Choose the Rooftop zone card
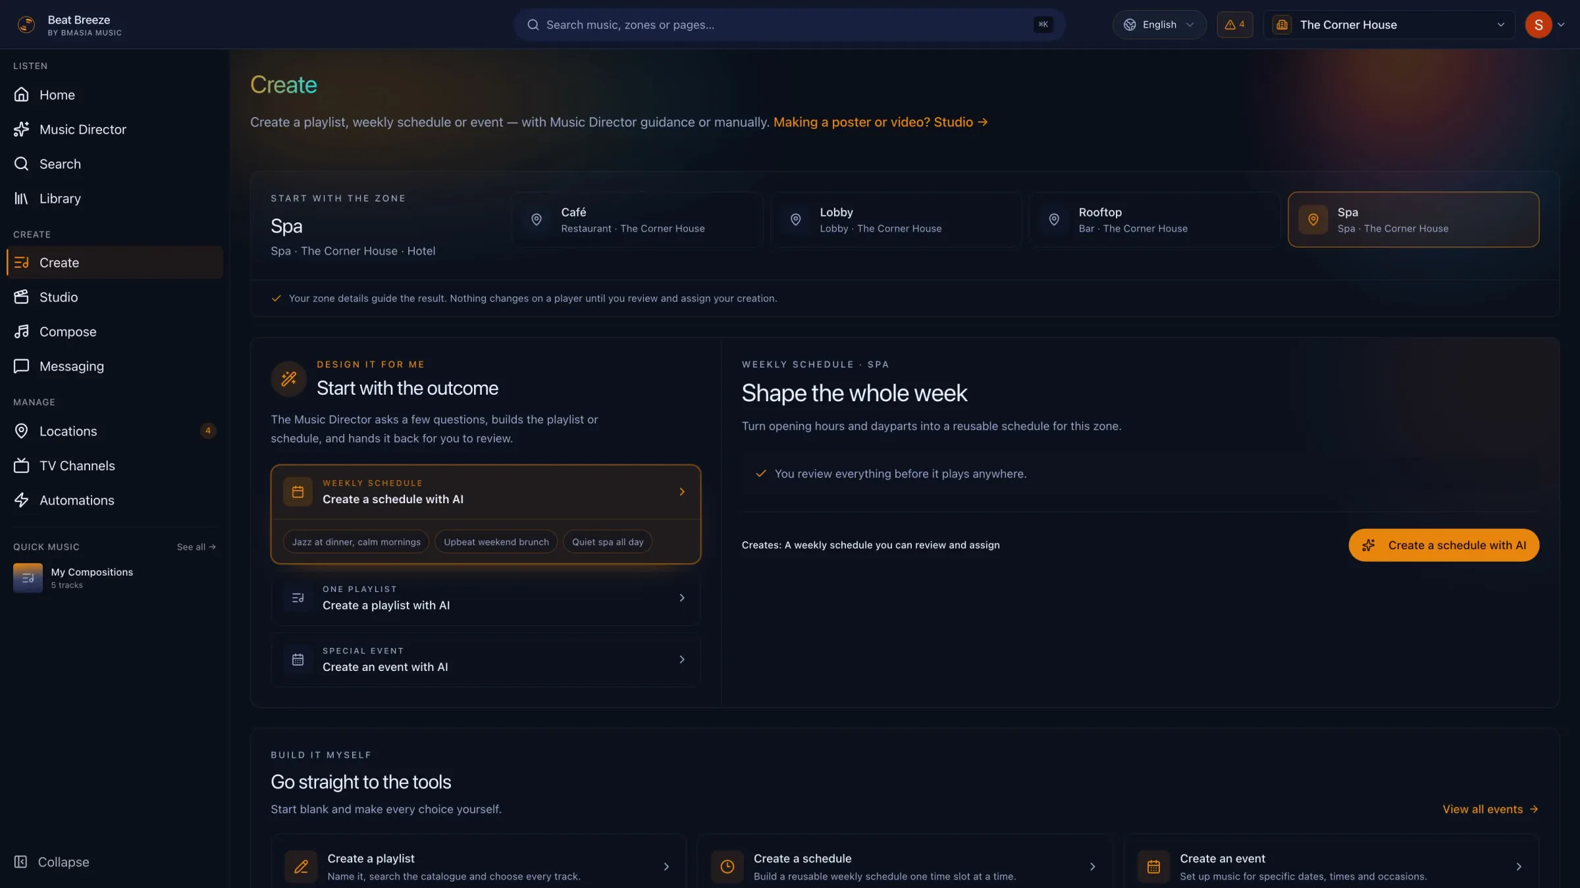 point(1155,220)
